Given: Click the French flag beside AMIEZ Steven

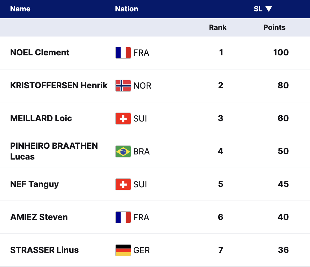Looking at the screenshot, I should click(123, 217).
